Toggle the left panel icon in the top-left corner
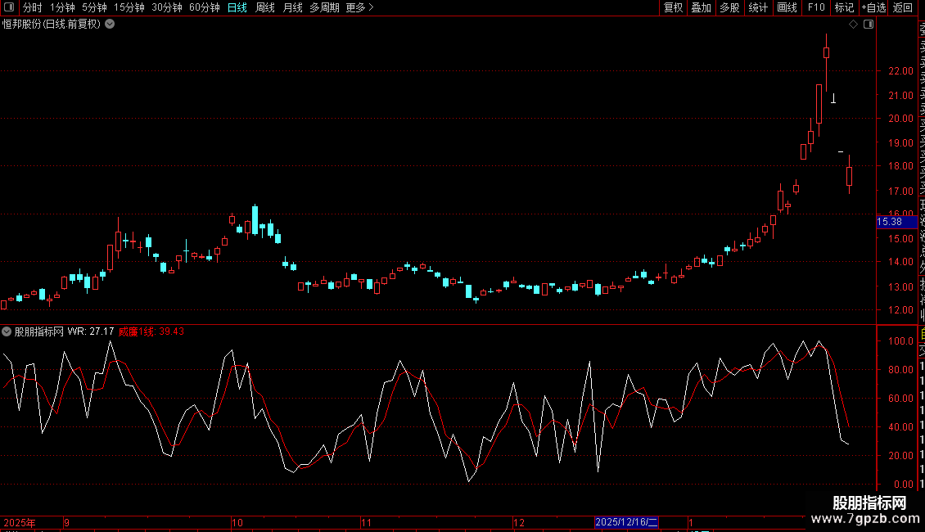The width and height of the screenshot is (925, 532). 9,7
